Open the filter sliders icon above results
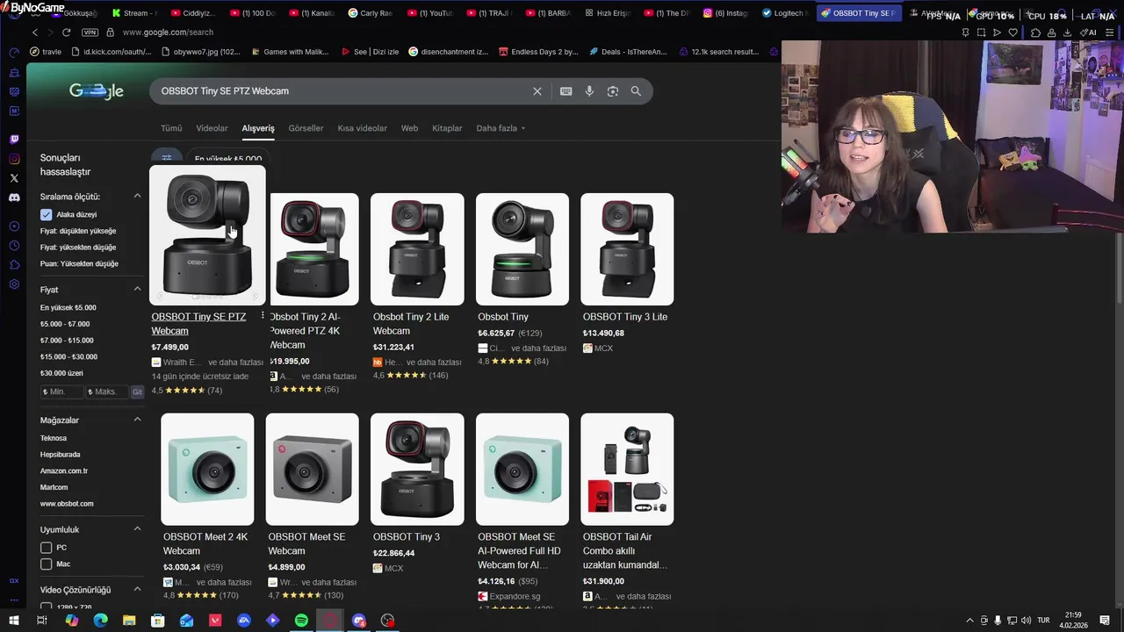 (167, 158)
